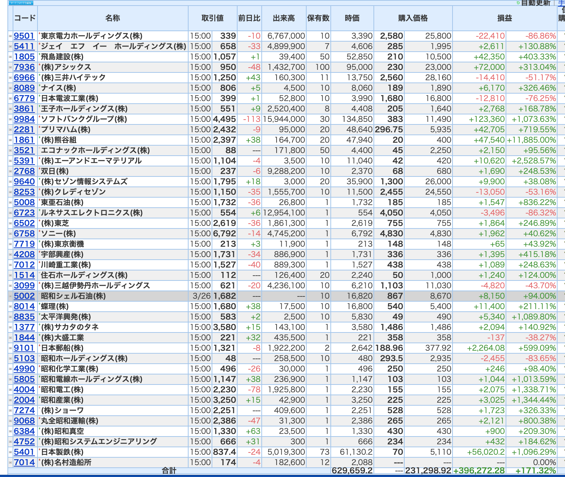Screen dimensions: 565x477
Task: Click the small blue portfolio edit button
Action: click(21, 3)
